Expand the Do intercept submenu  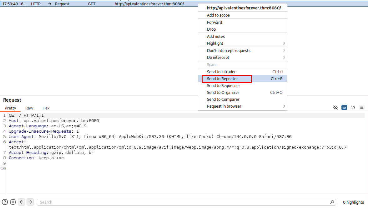(284, 58)
